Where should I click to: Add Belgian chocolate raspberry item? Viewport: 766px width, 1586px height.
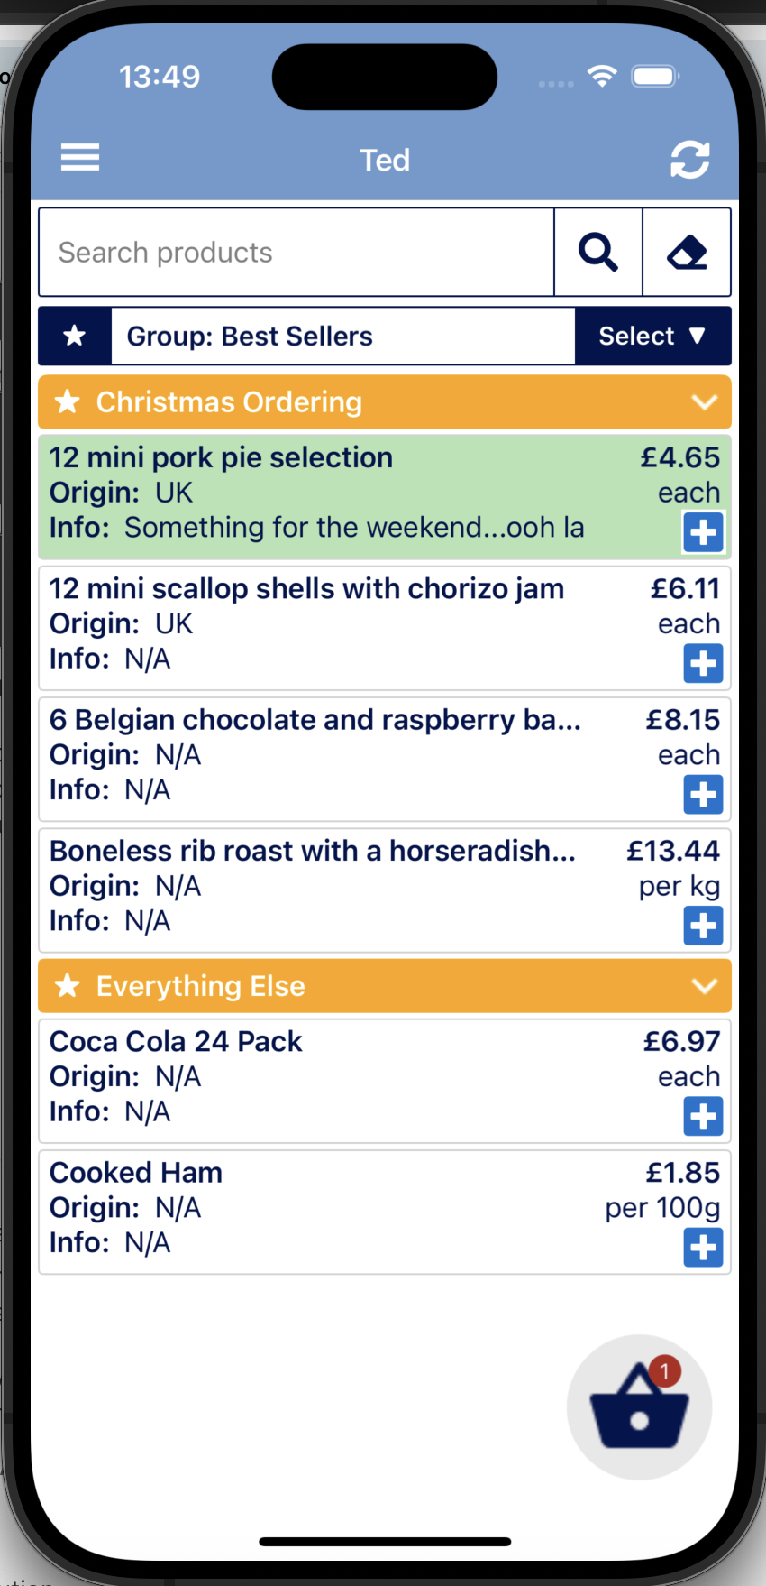[x=703, y=795]
